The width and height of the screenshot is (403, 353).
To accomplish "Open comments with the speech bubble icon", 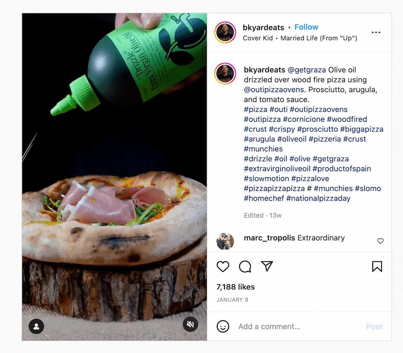I will point(245,266).
